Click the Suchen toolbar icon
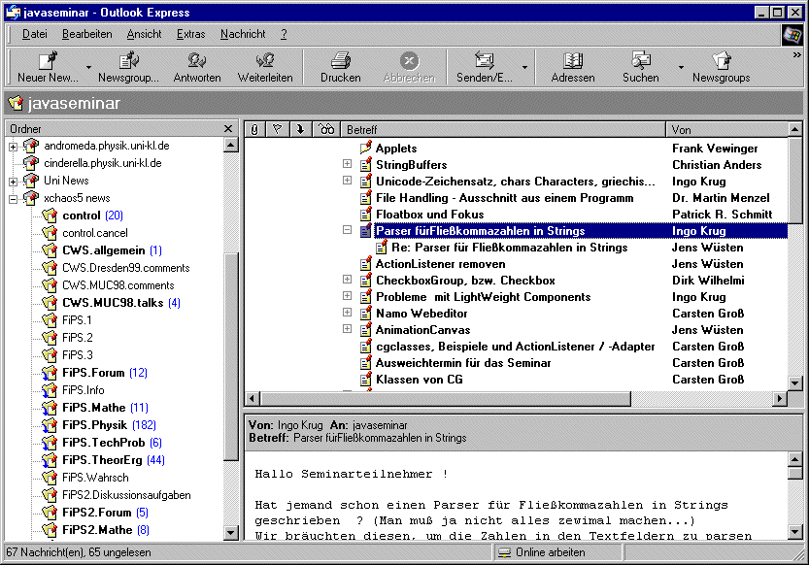 tap(640, 61)
